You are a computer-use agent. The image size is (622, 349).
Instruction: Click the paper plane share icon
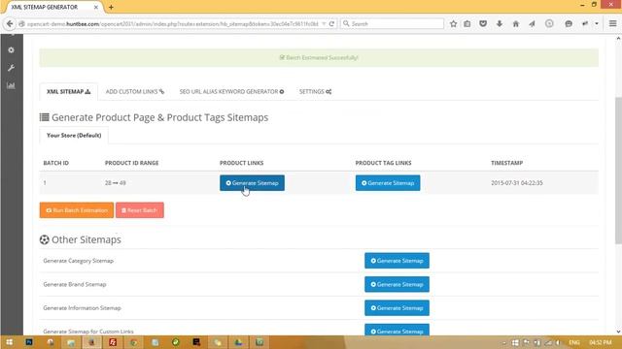pyautogui.click(x=532, y=23)
